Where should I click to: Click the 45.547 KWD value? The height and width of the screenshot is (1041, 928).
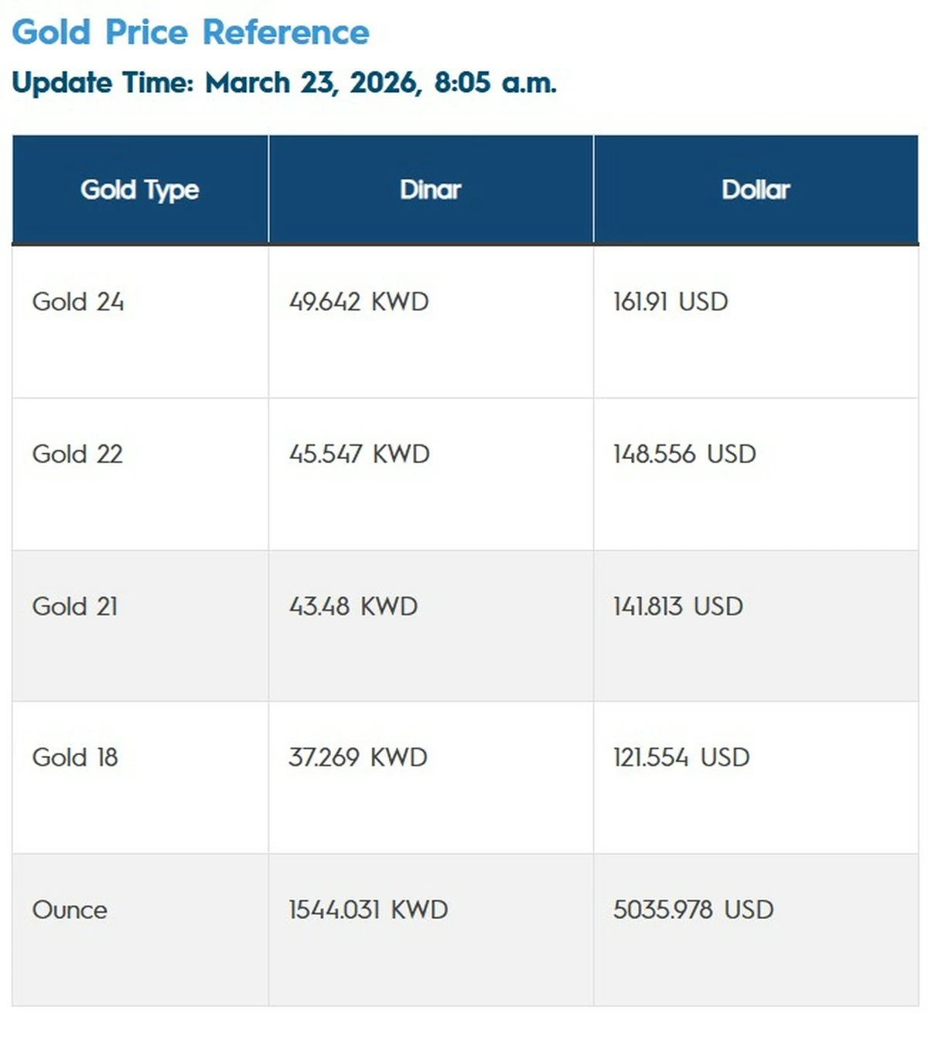pyautogui.click(x=360, y=454)
